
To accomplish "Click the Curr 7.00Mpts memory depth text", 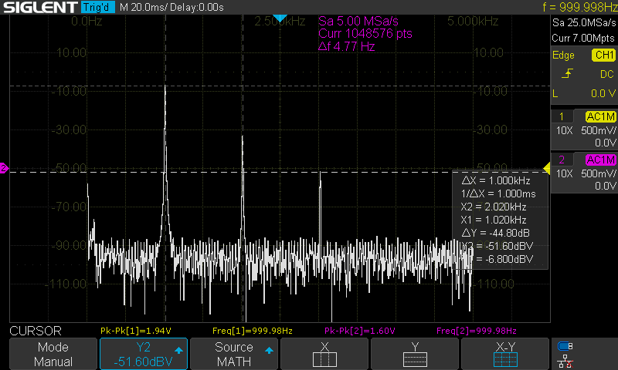I will pyautogui.click(x=583, y=38).
